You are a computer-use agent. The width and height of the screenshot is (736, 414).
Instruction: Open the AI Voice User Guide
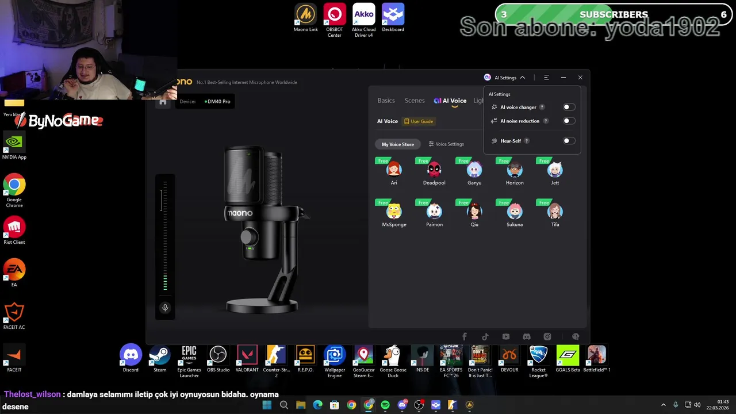pyautogui.click(x=419, y=121)
